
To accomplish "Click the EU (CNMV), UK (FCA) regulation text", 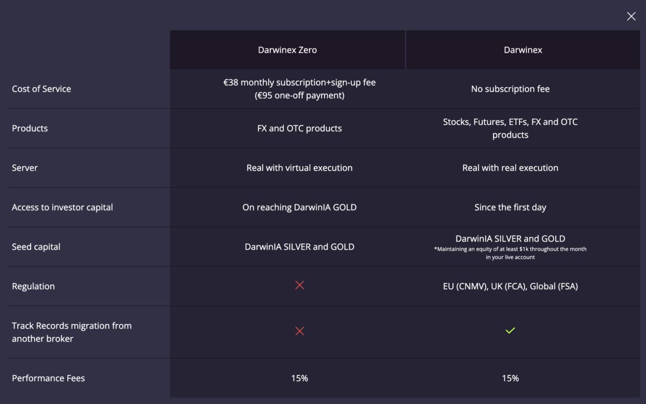I will (510, 286).
